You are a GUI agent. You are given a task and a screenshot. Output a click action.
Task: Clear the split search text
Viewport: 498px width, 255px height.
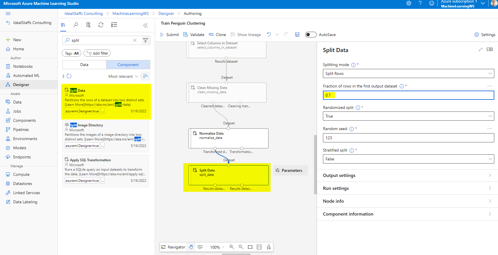135,40
